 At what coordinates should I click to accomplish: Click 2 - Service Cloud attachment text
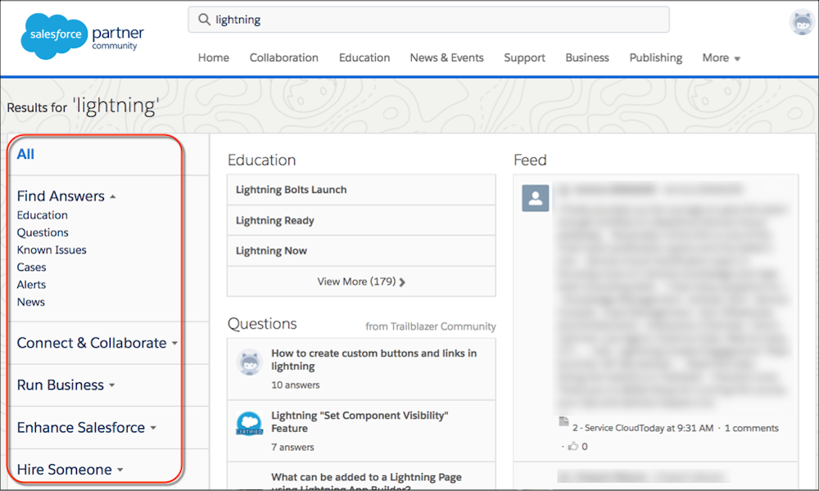(x=606, y=428)
